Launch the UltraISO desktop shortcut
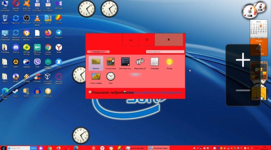Image resolution: width=271 pixels, height=150 pixels. [x=16, y=78]
